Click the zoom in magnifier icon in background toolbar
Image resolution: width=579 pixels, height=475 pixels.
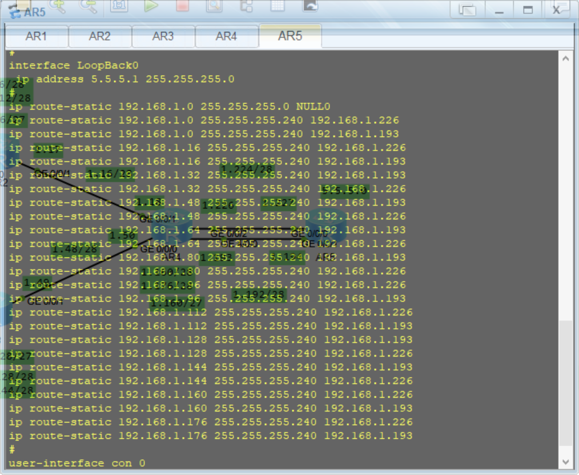coord(58,6)
